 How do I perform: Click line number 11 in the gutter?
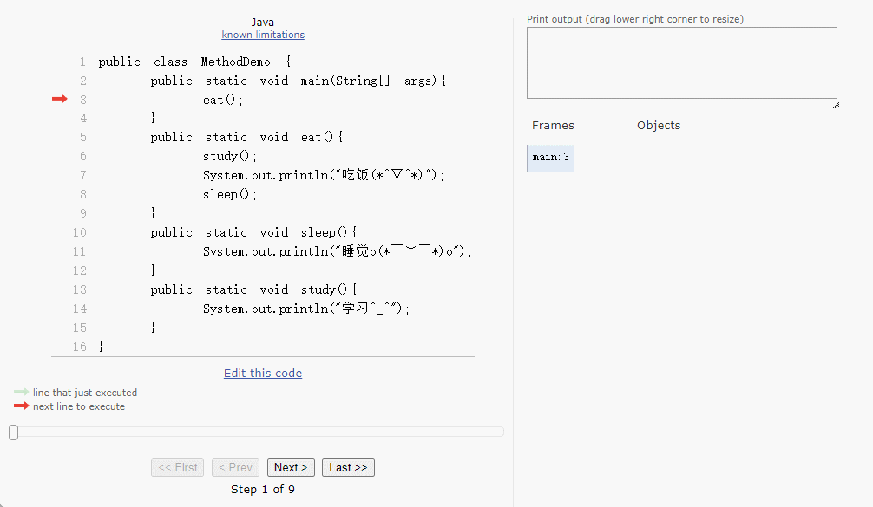point(79,252)
